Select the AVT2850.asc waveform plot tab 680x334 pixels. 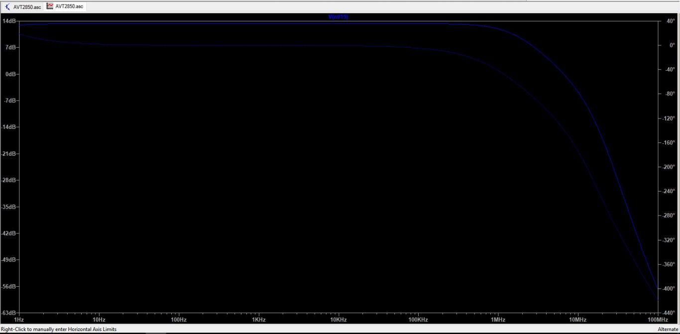(65, 6)
